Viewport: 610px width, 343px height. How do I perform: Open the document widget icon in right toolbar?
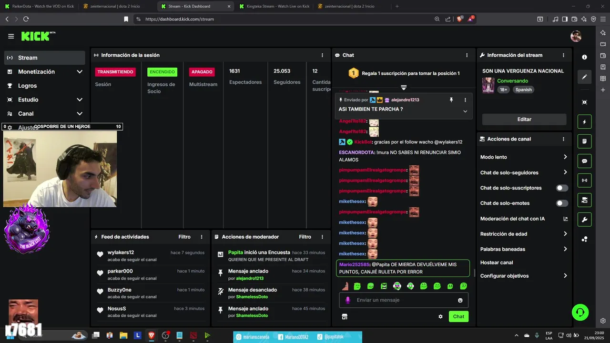tap(584, 141)
